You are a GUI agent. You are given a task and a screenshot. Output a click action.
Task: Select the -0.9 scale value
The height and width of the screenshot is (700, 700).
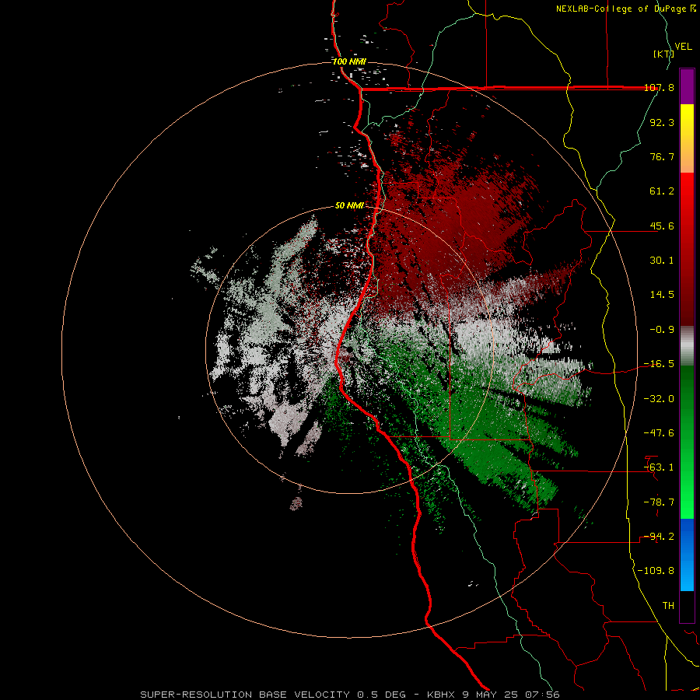[662, 330]
